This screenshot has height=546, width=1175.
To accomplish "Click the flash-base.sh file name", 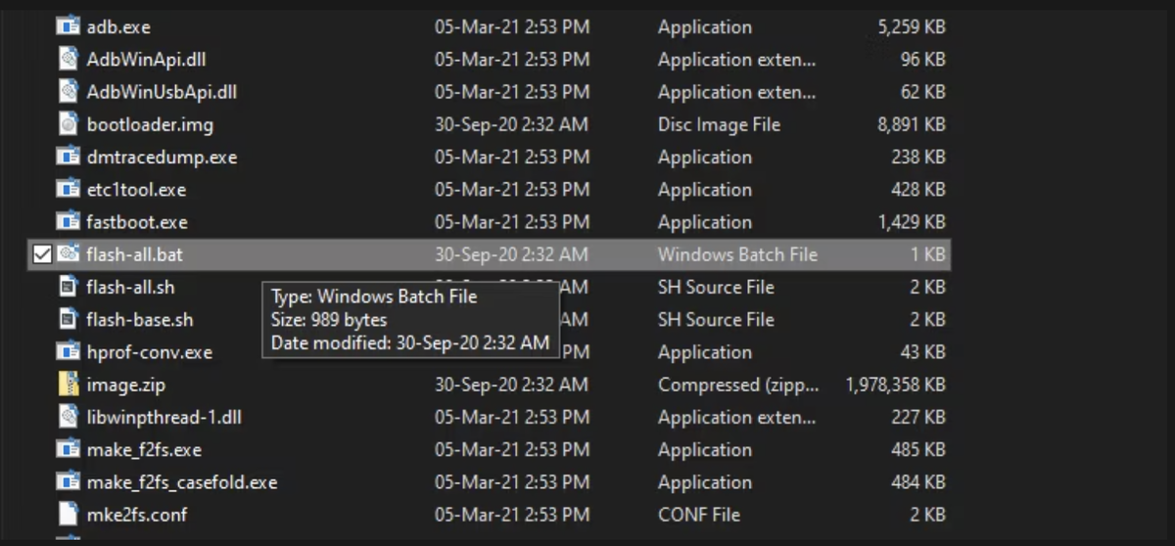I will click(140, 320).
